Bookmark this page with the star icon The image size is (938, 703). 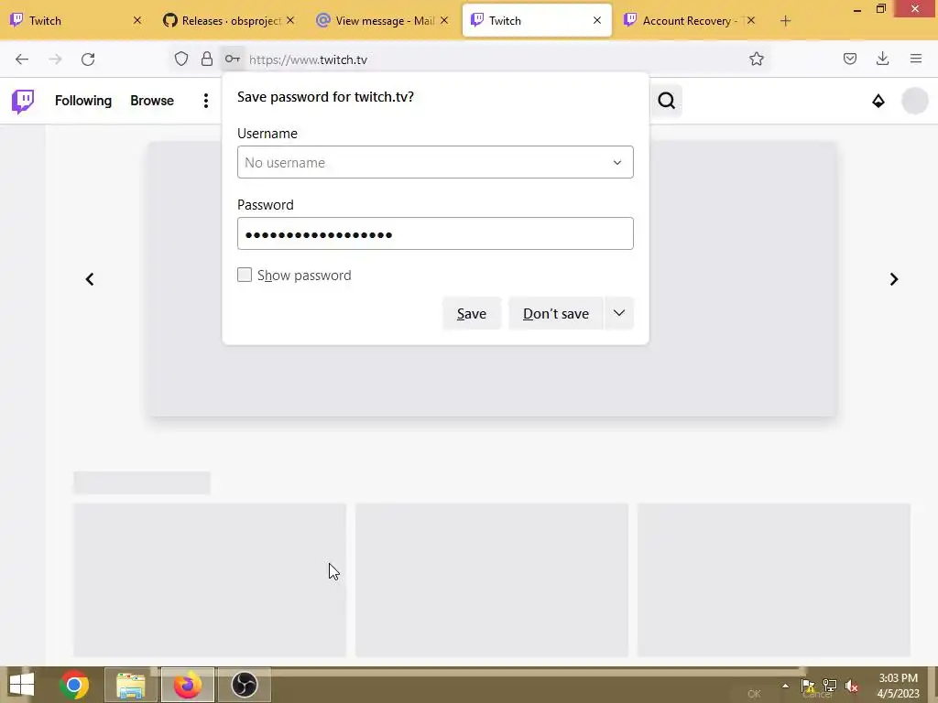(x=757, y=59)
